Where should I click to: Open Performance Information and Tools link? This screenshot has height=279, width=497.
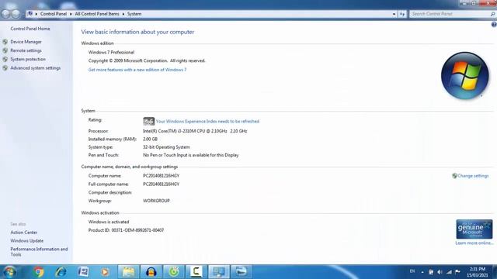click(39, 252)
